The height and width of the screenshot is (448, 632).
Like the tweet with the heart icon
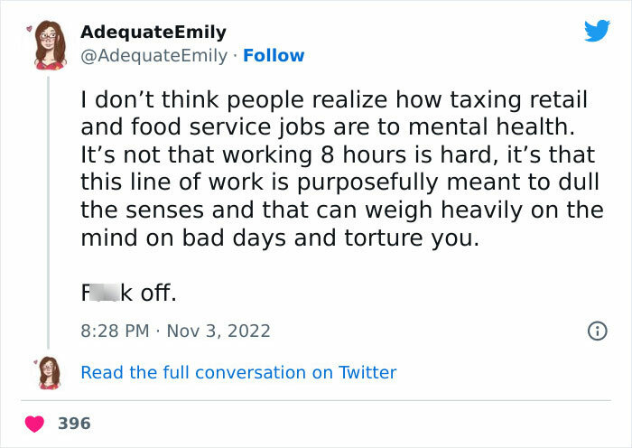(x=34, y=423)
